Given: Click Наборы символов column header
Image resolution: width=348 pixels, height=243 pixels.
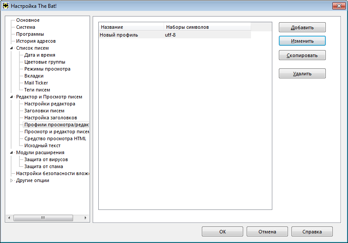Looking at the screenshot, I should [207, 27].
